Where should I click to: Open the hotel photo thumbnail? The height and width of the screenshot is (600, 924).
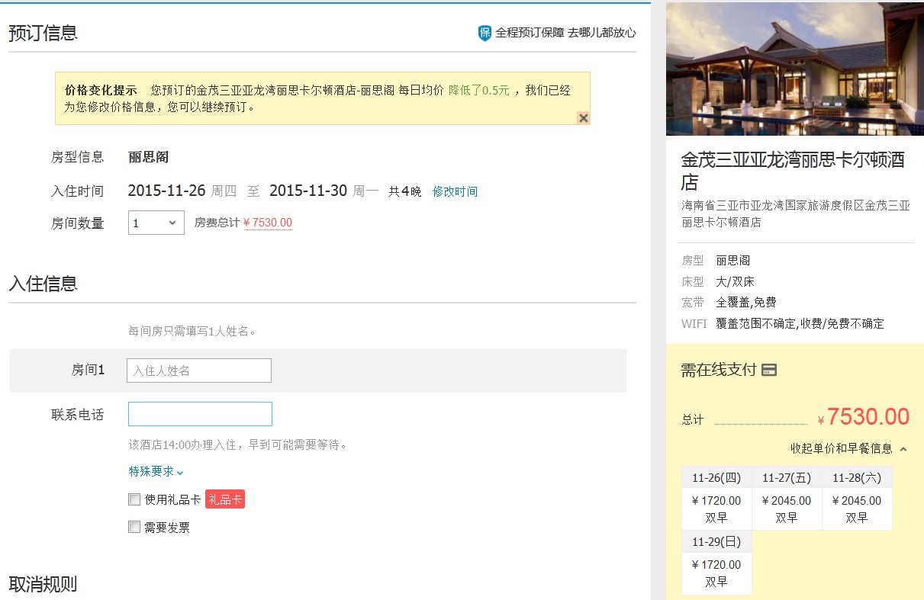[x=794, y=69]
